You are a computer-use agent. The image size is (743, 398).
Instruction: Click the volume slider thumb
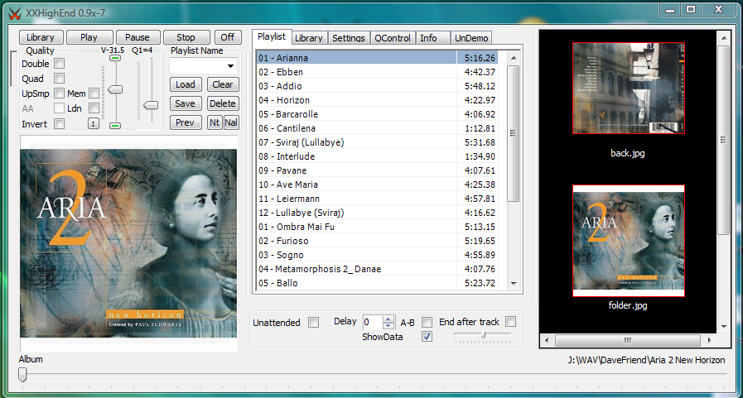[115, 89]
